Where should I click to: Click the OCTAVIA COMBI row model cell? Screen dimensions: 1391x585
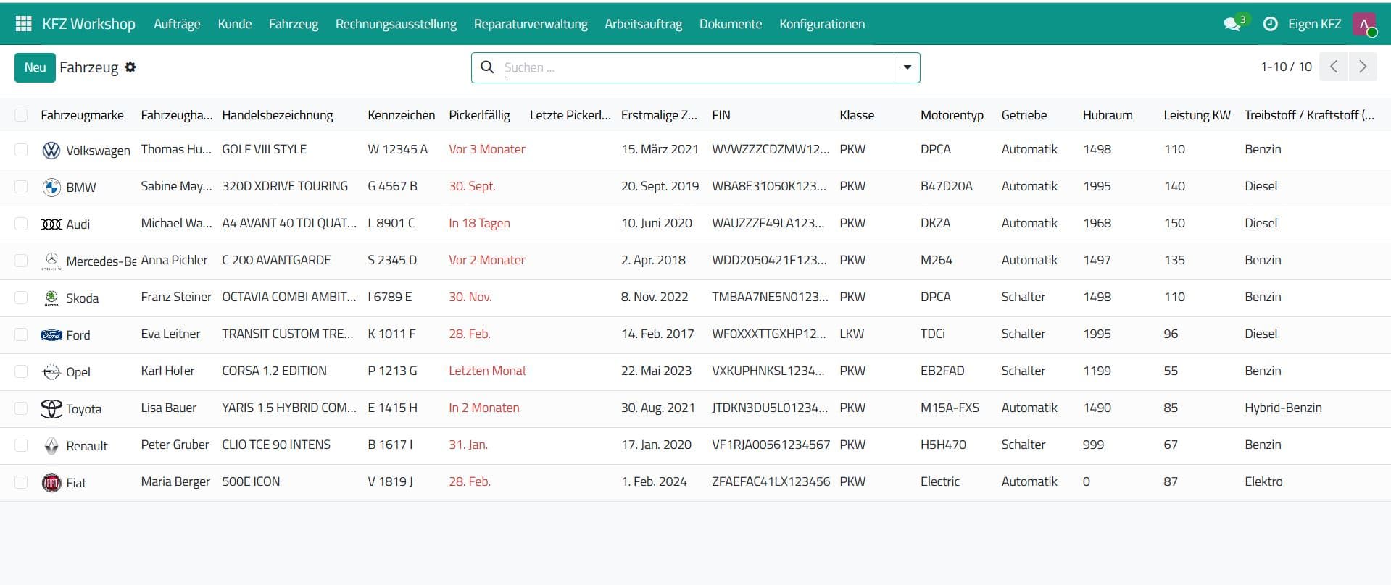pyautogui.click(x=289, y=297)
